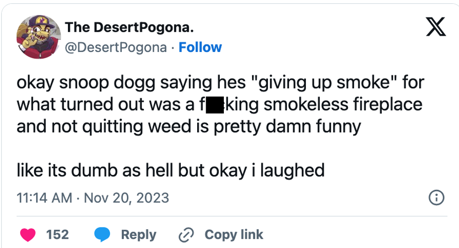
Task: Click the blue reply bubble icon
Action: [x=103, y=233]
